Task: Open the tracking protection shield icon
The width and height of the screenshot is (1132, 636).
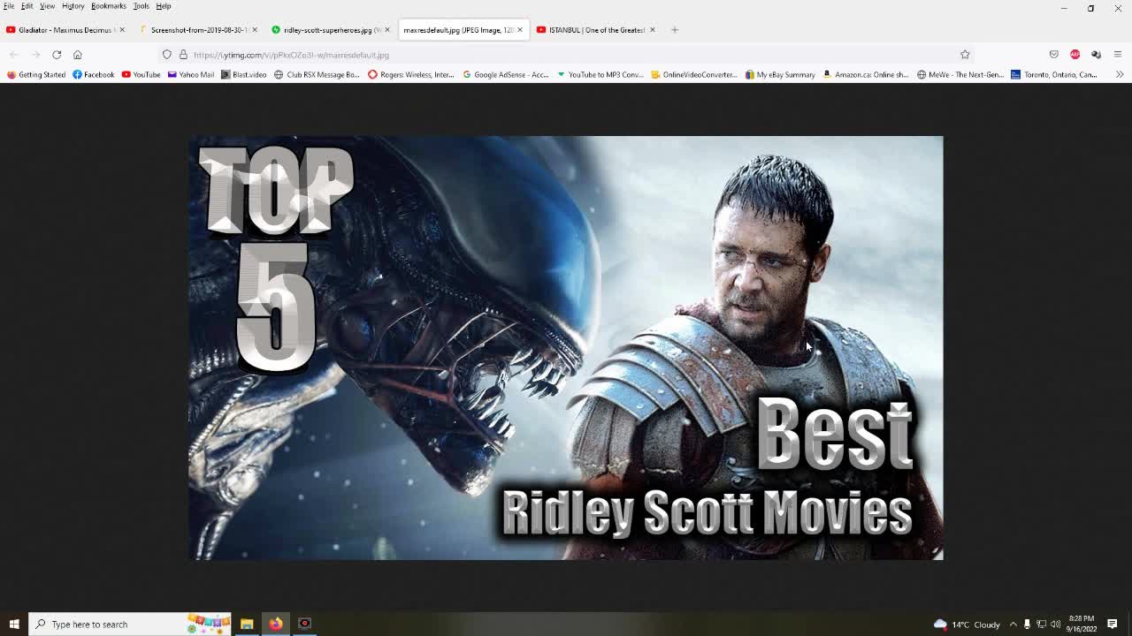Action: 167,55
